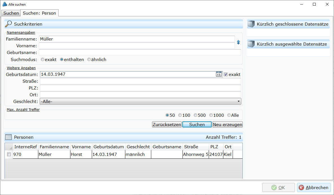Open the Geschlecht dropdown
This screenshot has width=334, height=195.
pyautogui.click(x=239, y=101)
